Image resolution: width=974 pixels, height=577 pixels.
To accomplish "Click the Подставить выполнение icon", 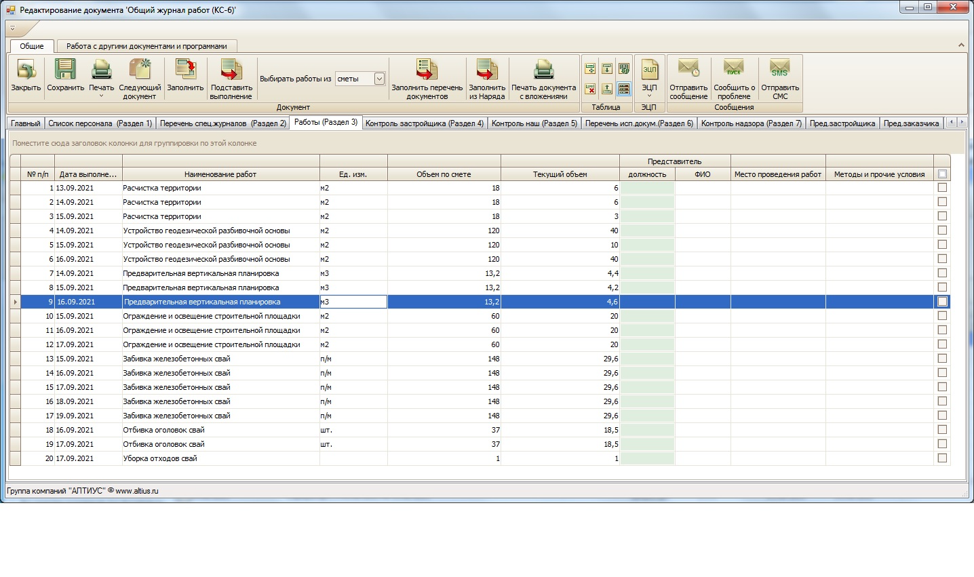I will click(x=231, y=70).
